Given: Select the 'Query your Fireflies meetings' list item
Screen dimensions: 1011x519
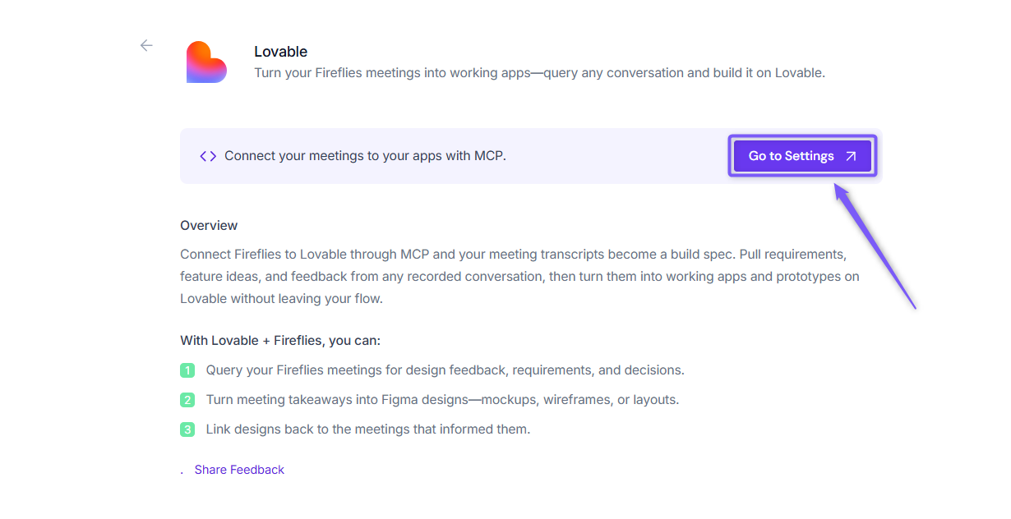Looking at the screenshot, I should point(445,370).
